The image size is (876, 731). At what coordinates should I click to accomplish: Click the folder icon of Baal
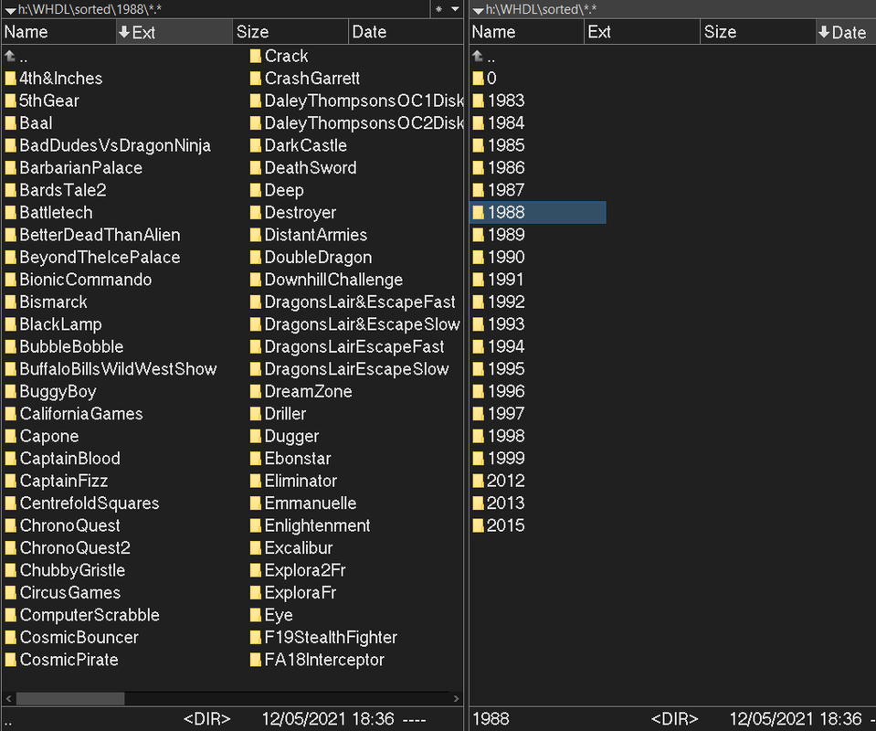point(11,123)
